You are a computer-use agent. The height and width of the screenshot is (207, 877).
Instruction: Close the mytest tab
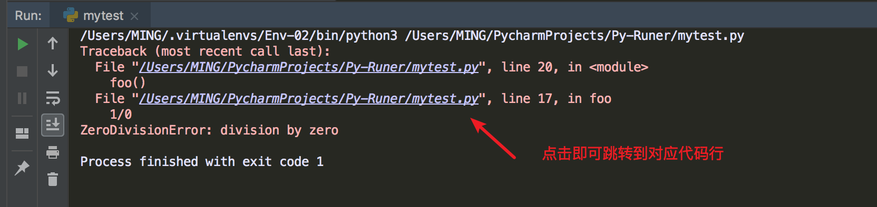point(134,16)
